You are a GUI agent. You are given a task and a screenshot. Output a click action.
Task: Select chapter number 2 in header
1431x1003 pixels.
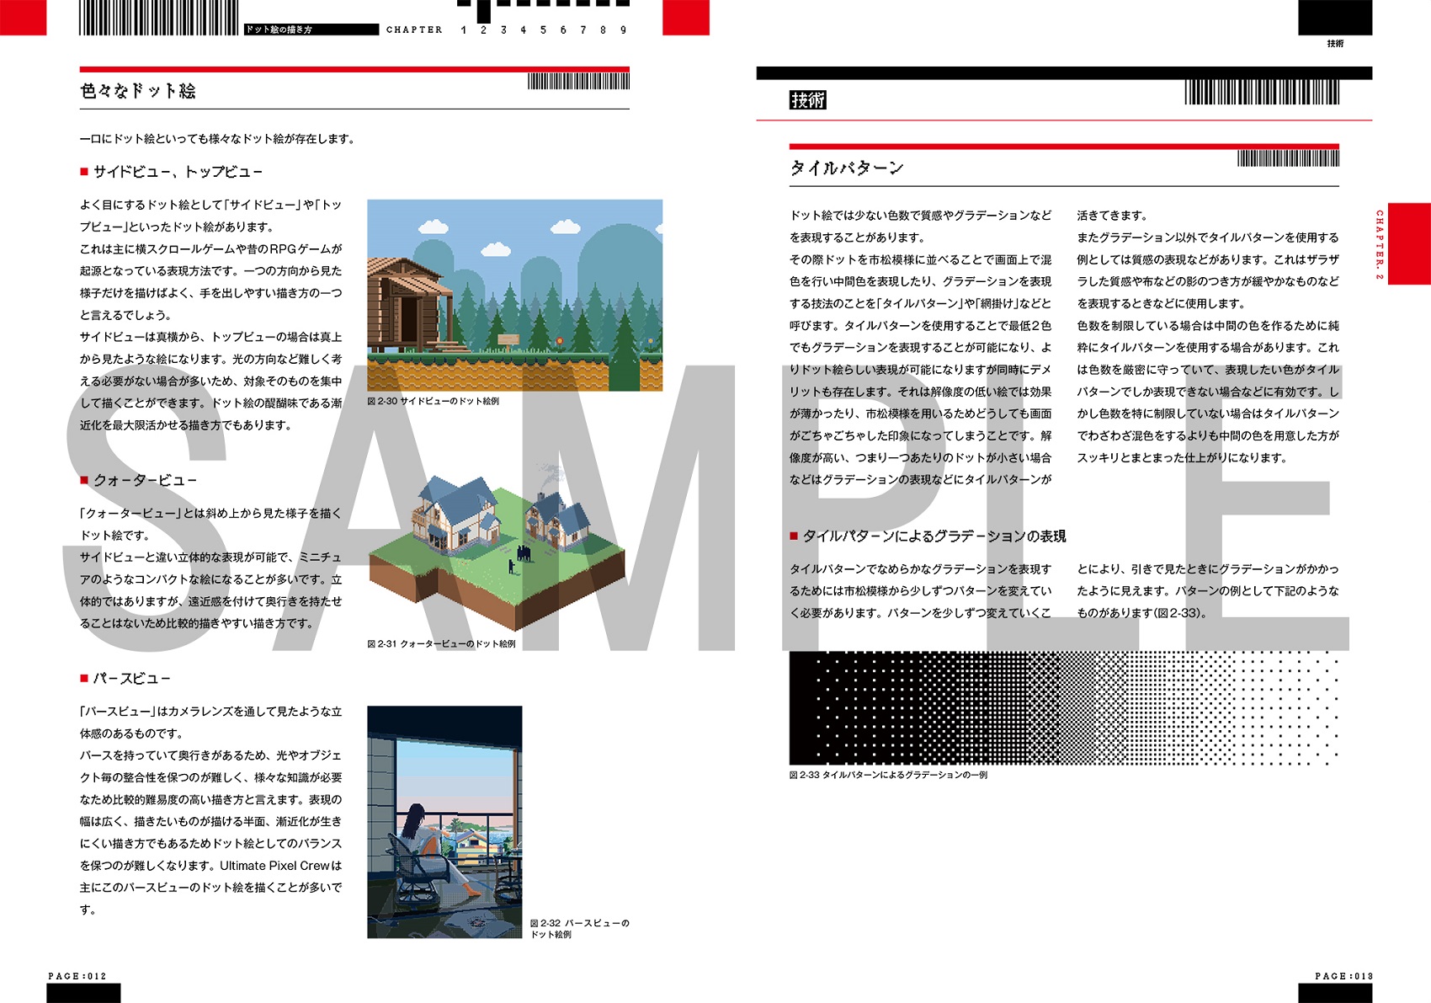click(x=483, y=30)
